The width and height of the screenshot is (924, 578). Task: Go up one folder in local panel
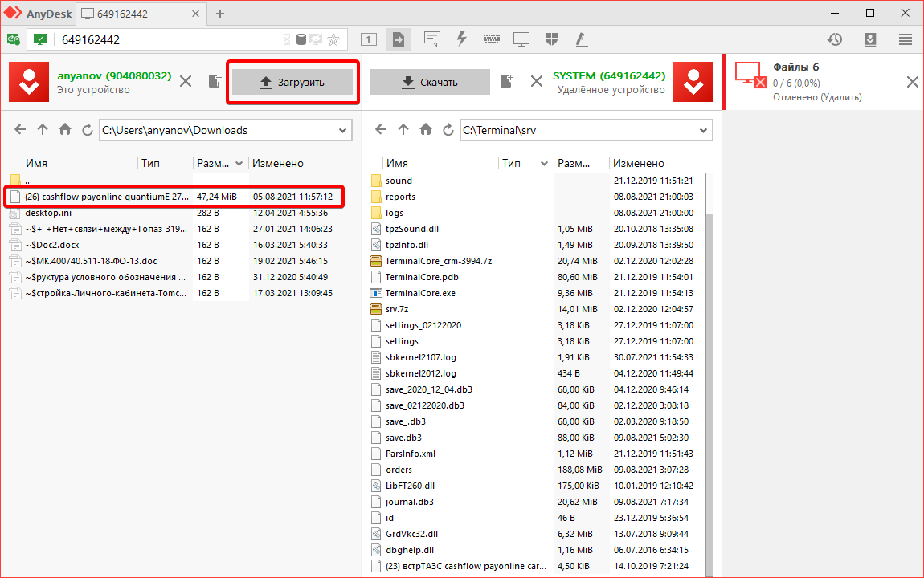[x=43, y=129]
